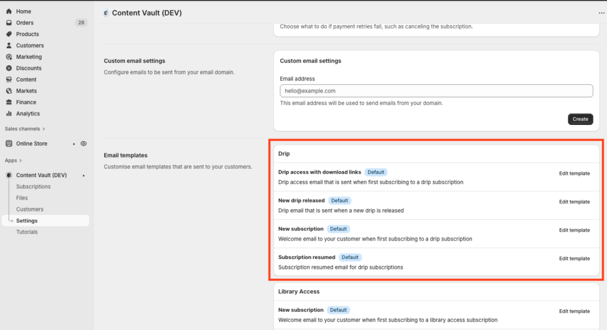Click the Finance bank icon
This screenshot has height=330, width=607.
point(9,102)
